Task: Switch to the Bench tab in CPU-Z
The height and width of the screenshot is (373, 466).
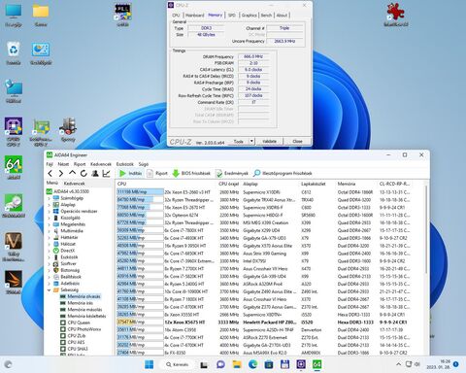Action: pos(266,16)
